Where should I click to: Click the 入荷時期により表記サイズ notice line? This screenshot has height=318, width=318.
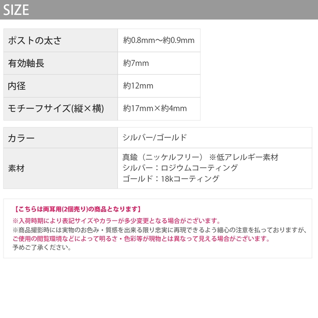point(116,220)
